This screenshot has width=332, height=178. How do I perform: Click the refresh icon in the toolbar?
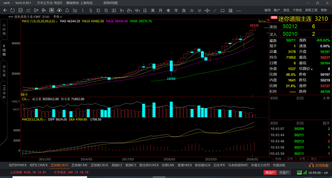tap(13, 10)
